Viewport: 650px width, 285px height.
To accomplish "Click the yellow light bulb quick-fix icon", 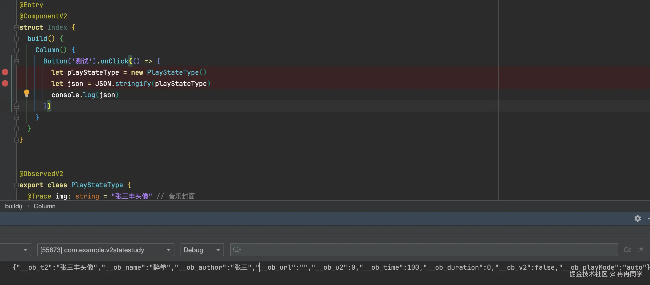I will [x=26, y=93].
